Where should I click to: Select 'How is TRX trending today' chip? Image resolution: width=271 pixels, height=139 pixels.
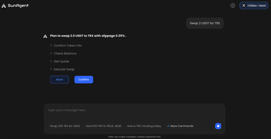(x=144, y=126)
